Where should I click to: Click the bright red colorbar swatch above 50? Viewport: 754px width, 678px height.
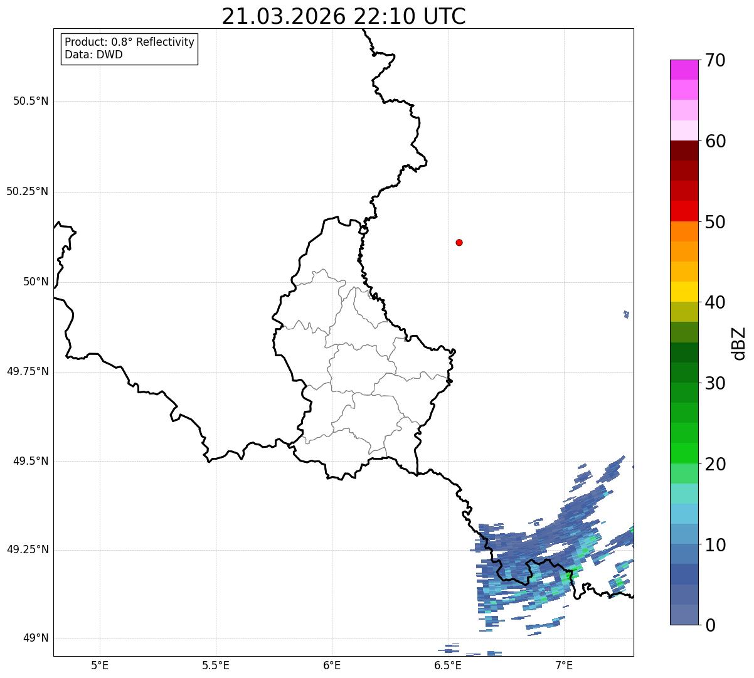tap(684, 211)
